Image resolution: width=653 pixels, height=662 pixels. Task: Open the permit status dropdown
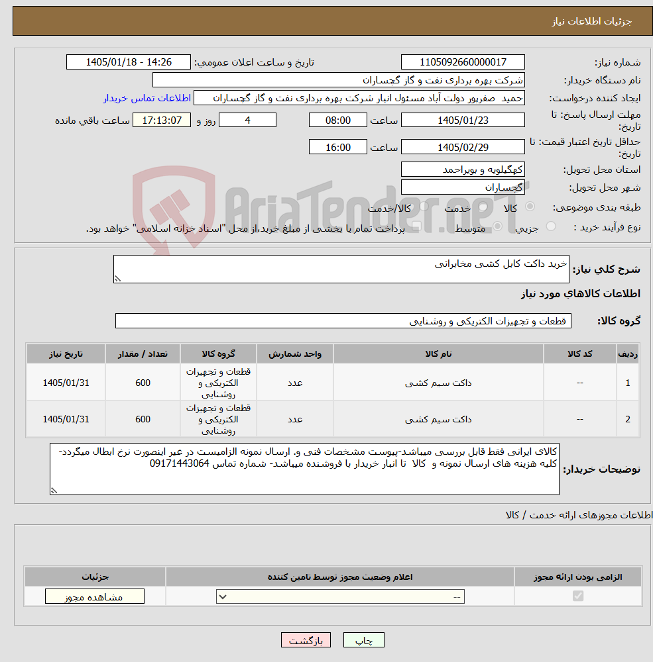pyautogui.click(x=340, y=596)
